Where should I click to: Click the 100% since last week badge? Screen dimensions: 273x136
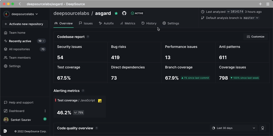tap(245, 78)
